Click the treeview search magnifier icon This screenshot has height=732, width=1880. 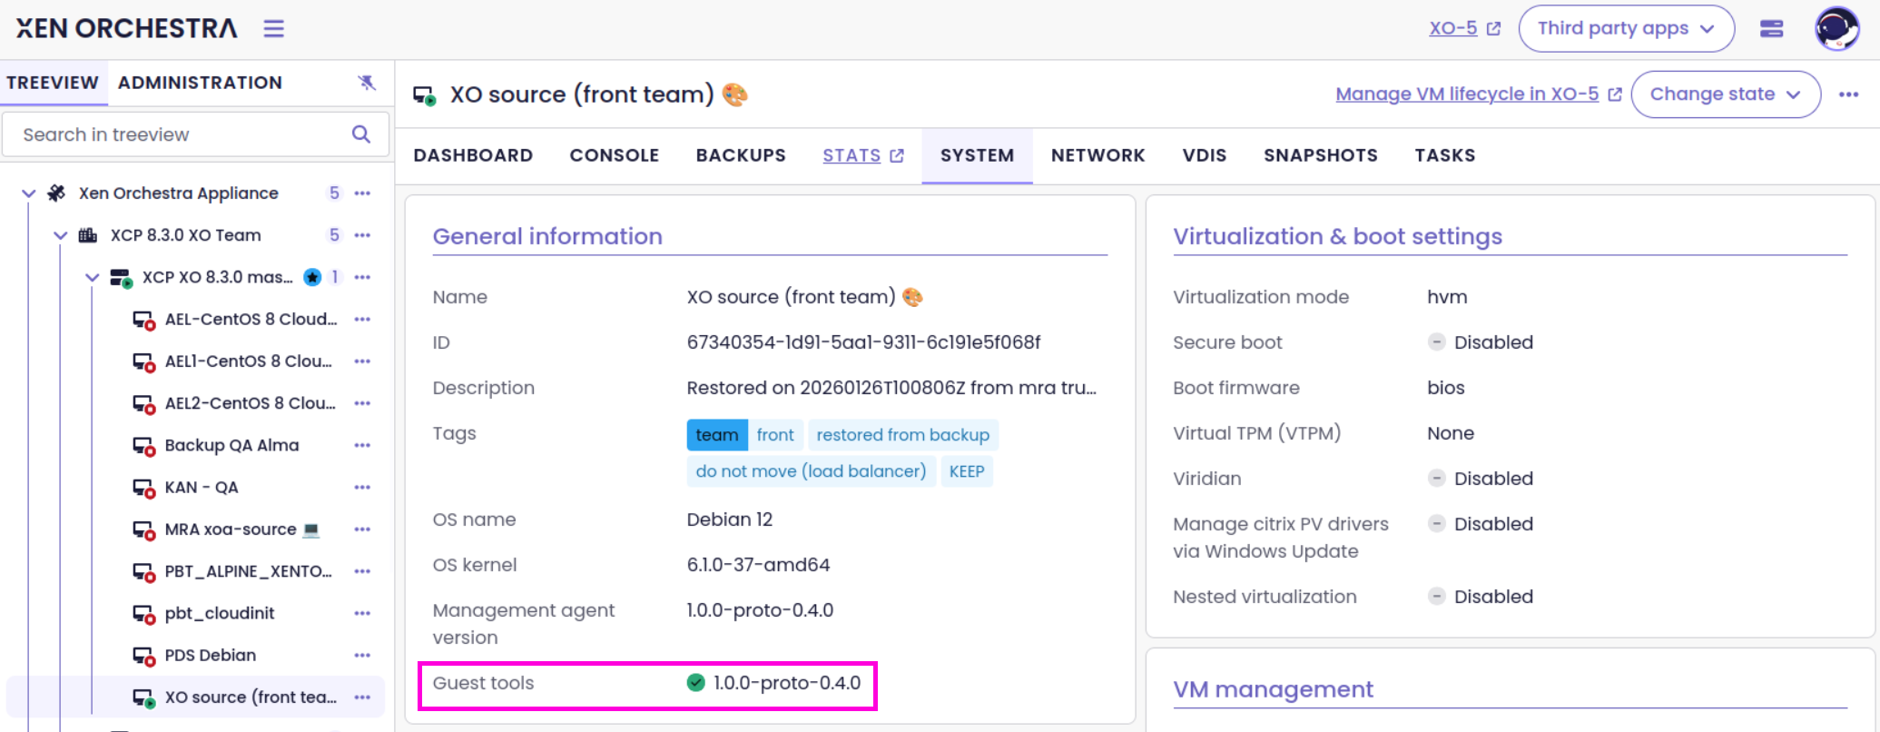pyautogui.click(x=361, y=134)
